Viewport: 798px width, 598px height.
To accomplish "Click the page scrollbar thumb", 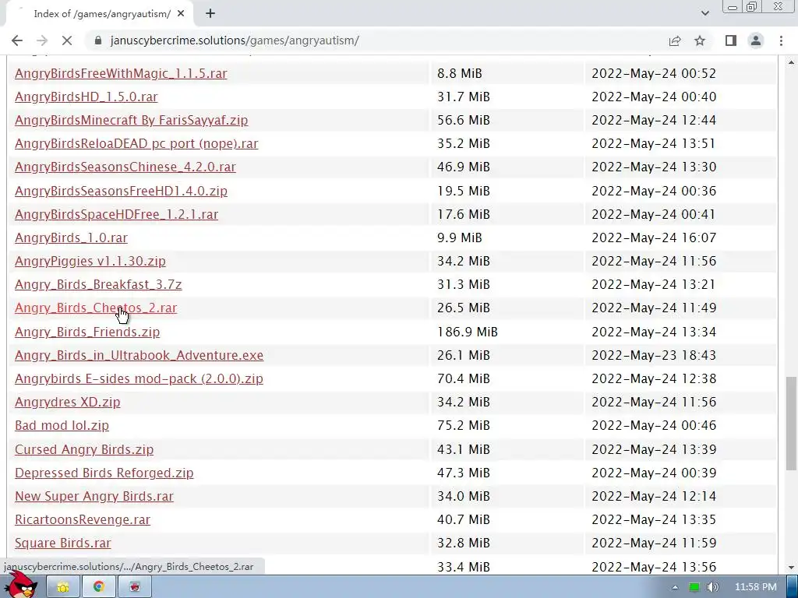I will 791,423.
